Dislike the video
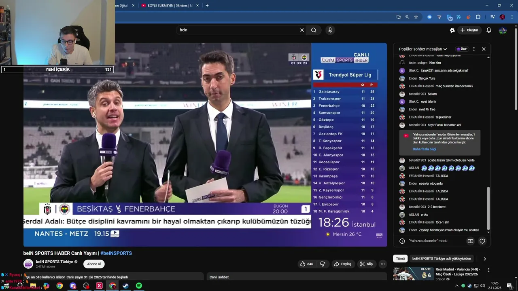This screenshot has width=518, height=291. [323, 264]
